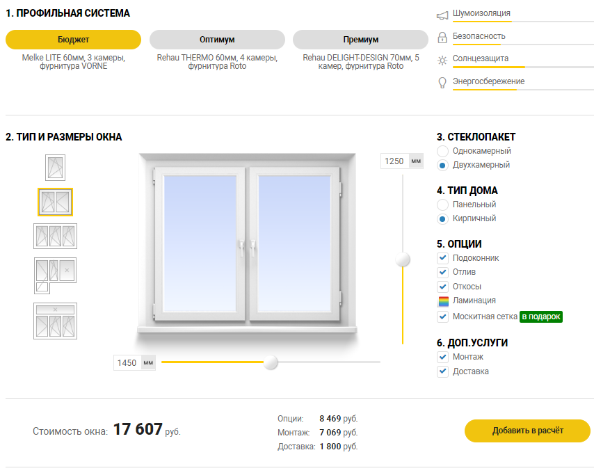Click the rainbow Ламинация color icon
The height and width of the screenshot is (473, 594).
point(443,301)
